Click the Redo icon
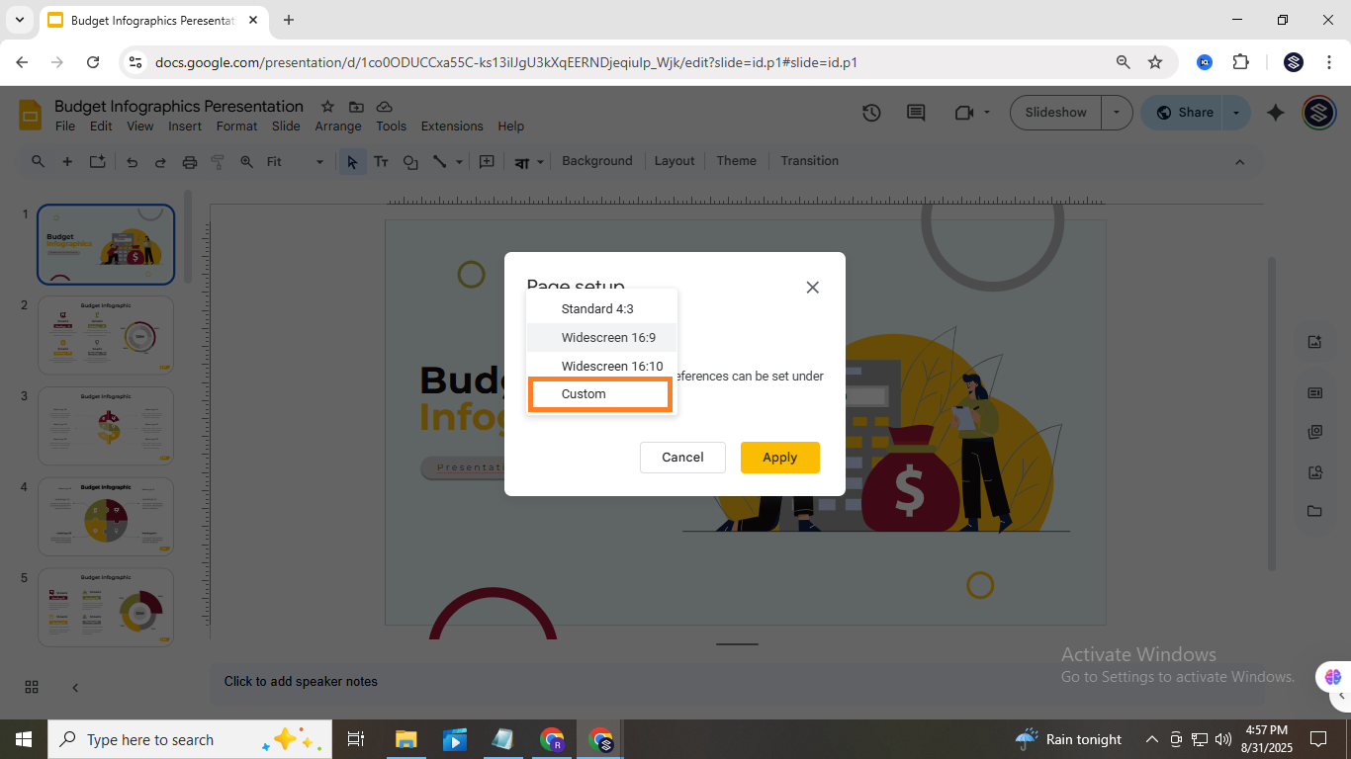 [x=160, y=162]
